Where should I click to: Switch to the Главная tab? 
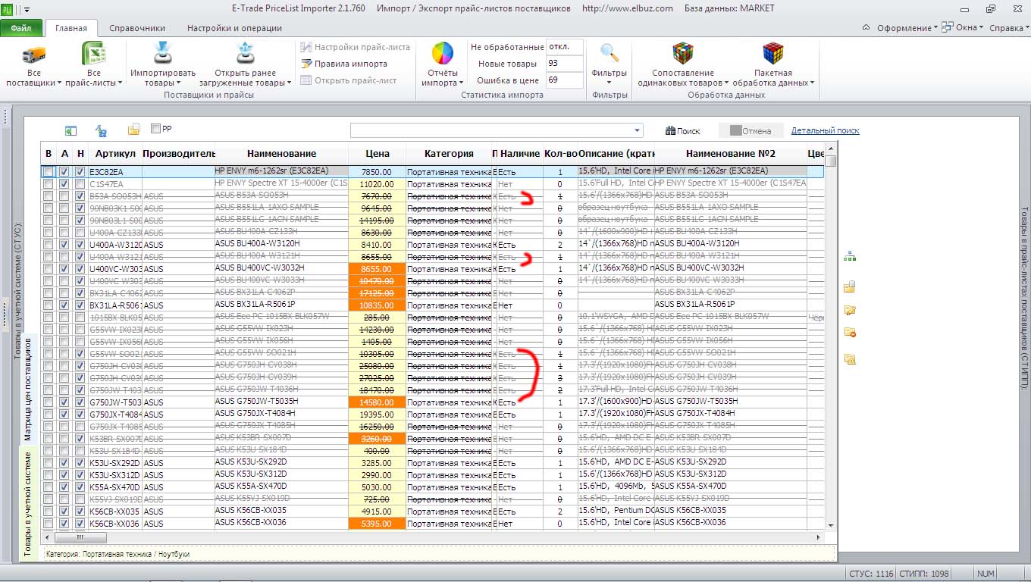[71, 28]
